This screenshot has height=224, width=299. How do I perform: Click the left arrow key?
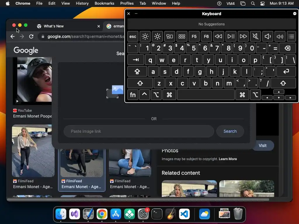point(267,97)
